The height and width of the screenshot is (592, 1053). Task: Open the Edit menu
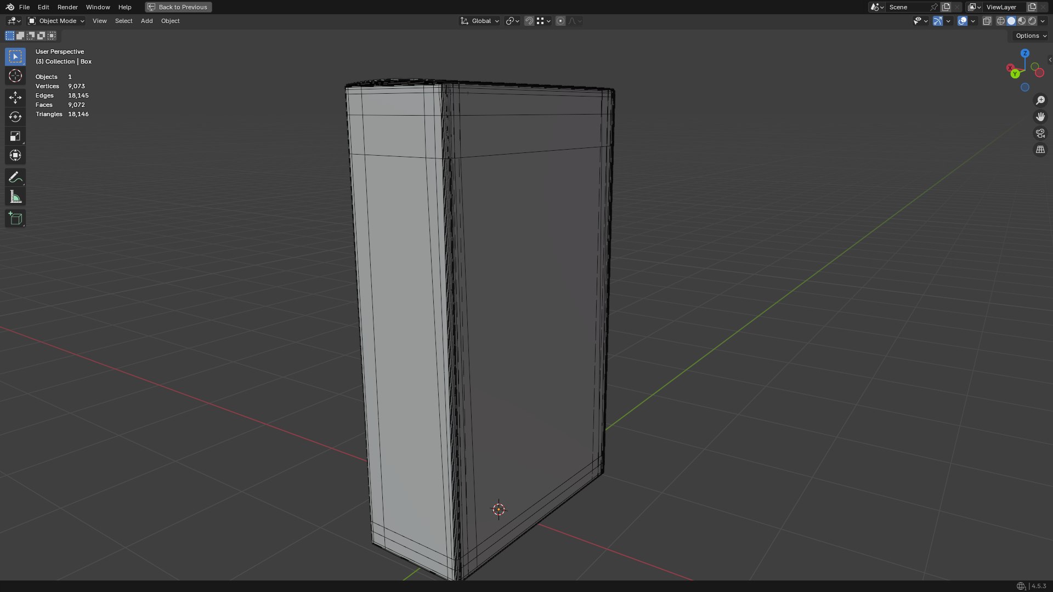click(x=43, y=7)
